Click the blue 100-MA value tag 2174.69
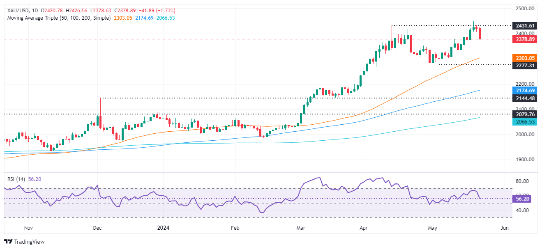The width and height of the screenshot is (542, 249). coord(523,90)
